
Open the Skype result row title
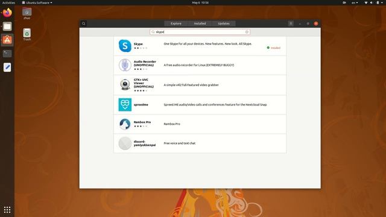point(138,44)
